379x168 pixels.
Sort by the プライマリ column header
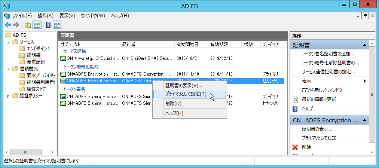coord(272,45)
